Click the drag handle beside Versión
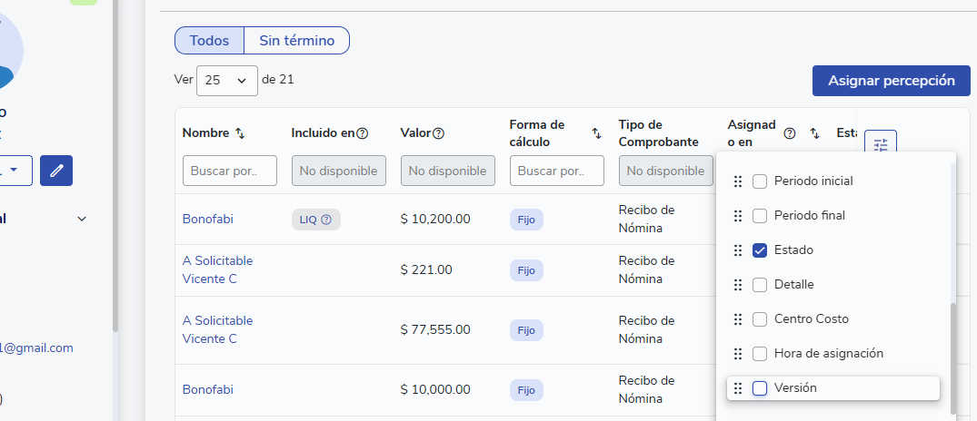The height and width of the screenshot is (421, 977). pos(738,388)
